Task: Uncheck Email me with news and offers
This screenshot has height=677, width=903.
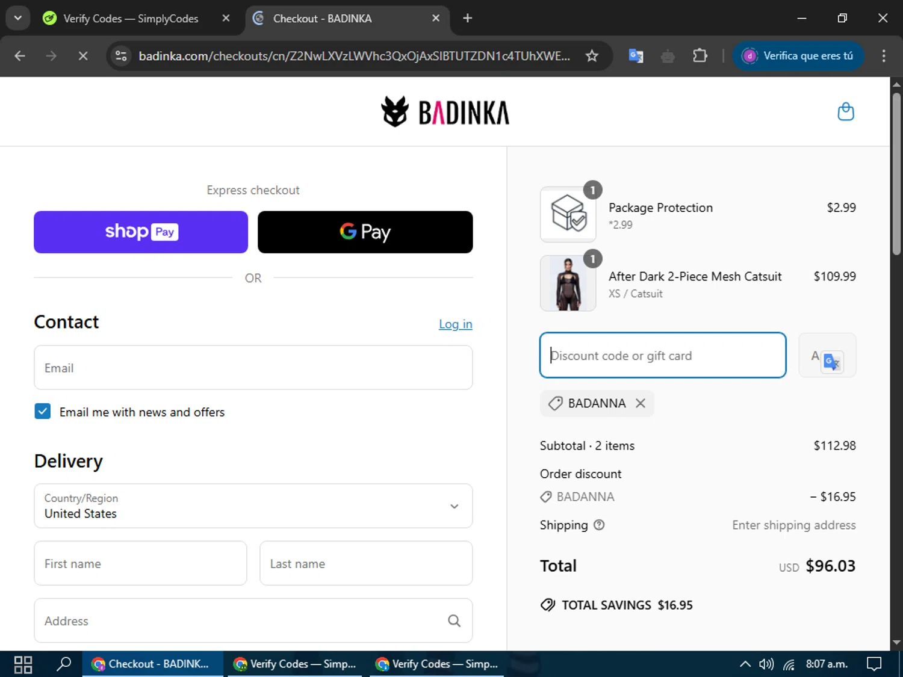Action: (x=43, y=412)
